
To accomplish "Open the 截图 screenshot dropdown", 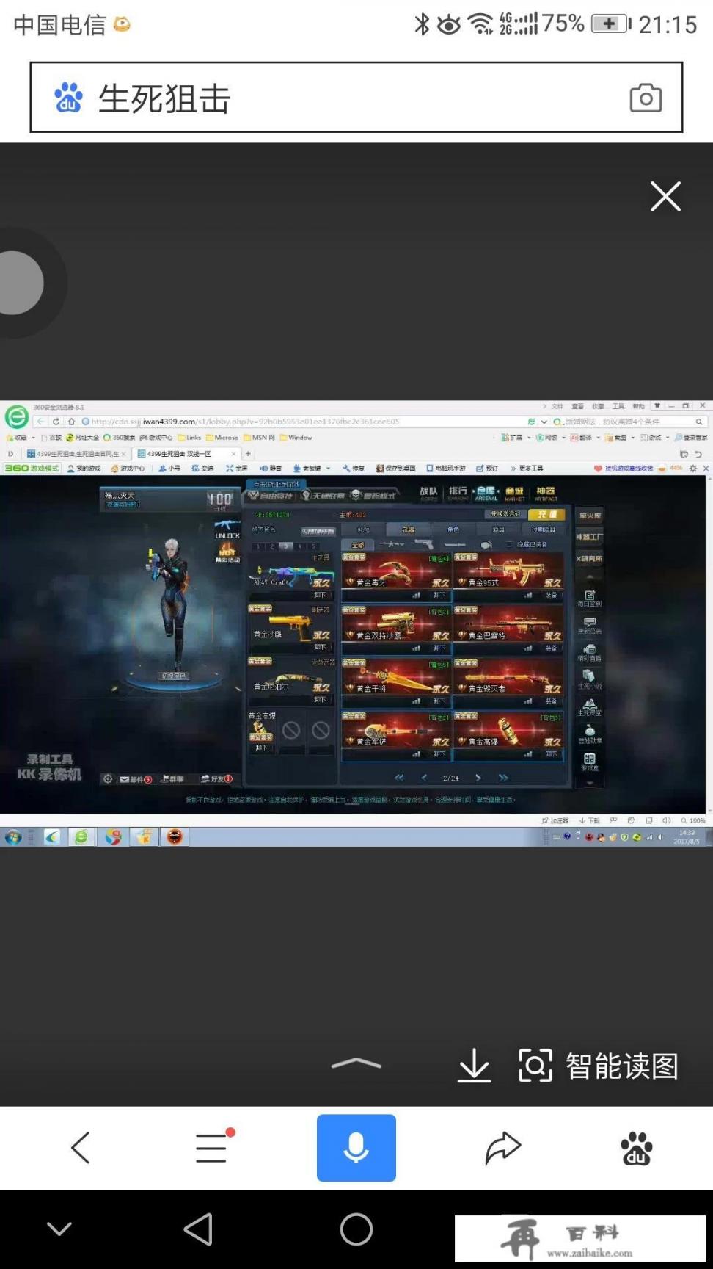I will pos(620,438).
